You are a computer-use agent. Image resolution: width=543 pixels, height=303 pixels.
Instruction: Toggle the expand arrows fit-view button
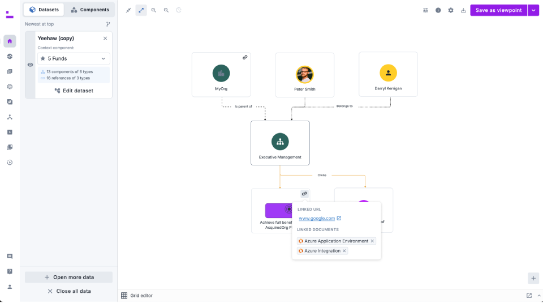[141, 10]
